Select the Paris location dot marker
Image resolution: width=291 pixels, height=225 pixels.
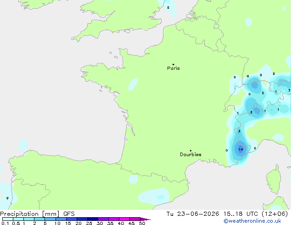click(x=173, y=64)
